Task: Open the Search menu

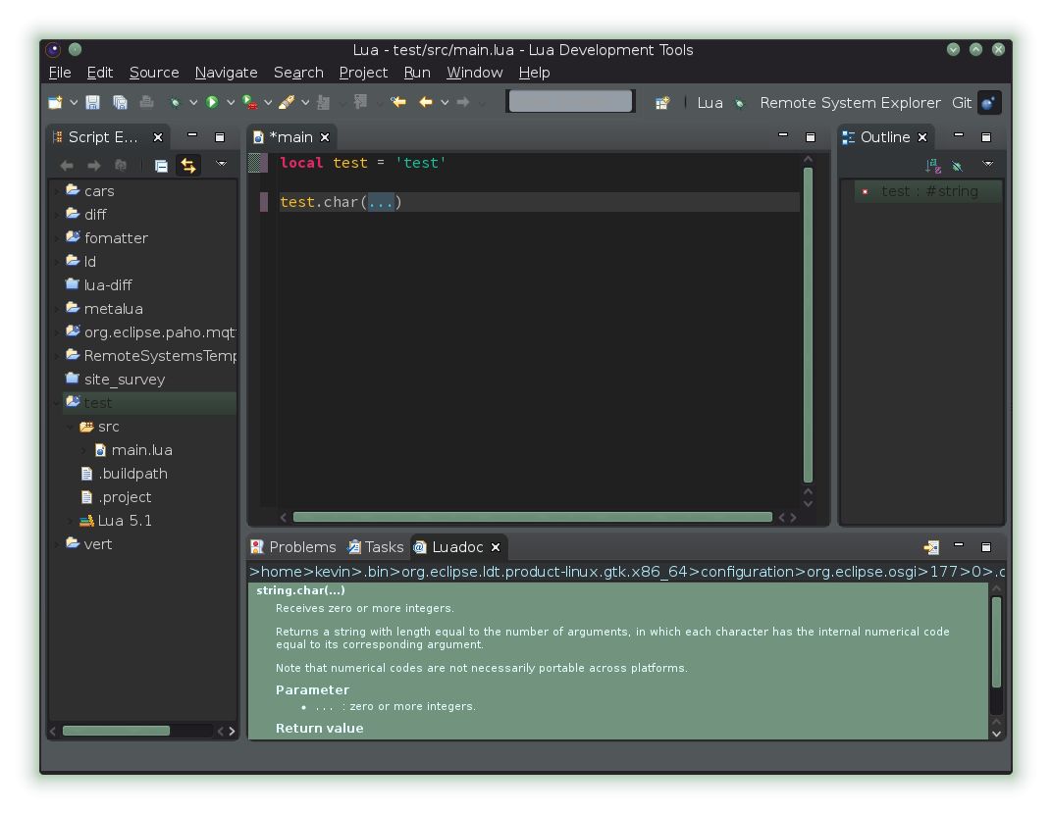Action: pyautogui.click(x=298, y=73)
